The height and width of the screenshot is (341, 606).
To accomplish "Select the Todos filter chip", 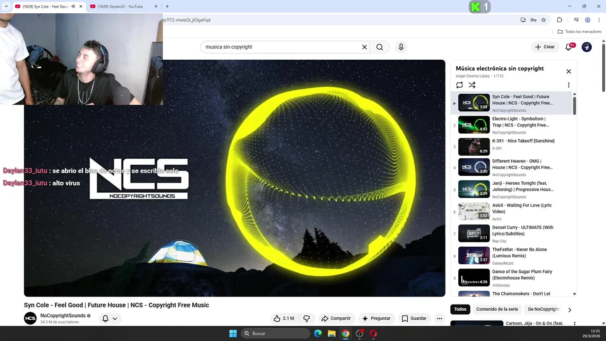I will pos(460,309).
